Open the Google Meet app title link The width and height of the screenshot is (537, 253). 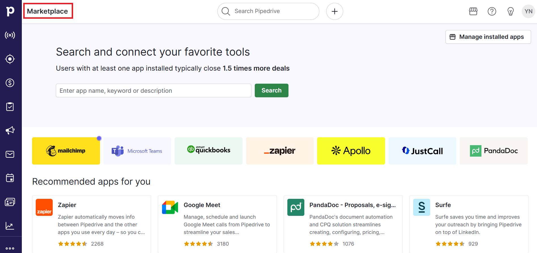[202, 205]
